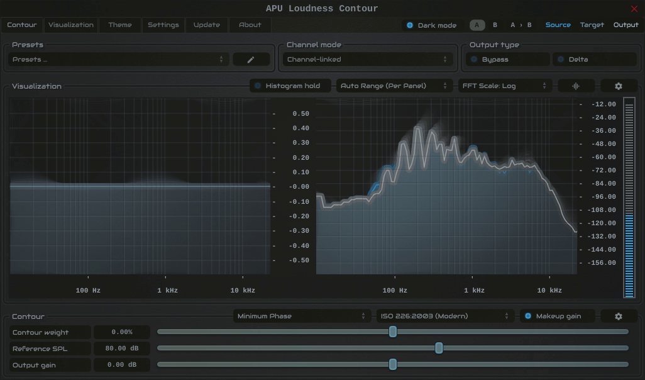Select the Output view
Screen dimensions: 645x380
(626, 25)
